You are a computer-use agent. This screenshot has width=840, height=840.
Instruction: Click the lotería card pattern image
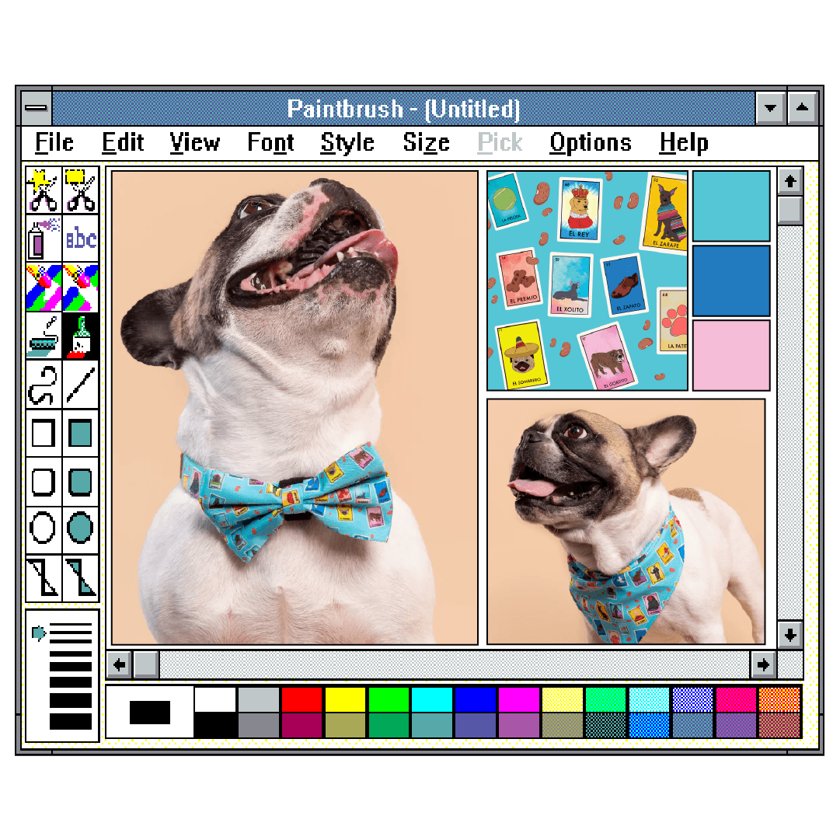point(587,281)
